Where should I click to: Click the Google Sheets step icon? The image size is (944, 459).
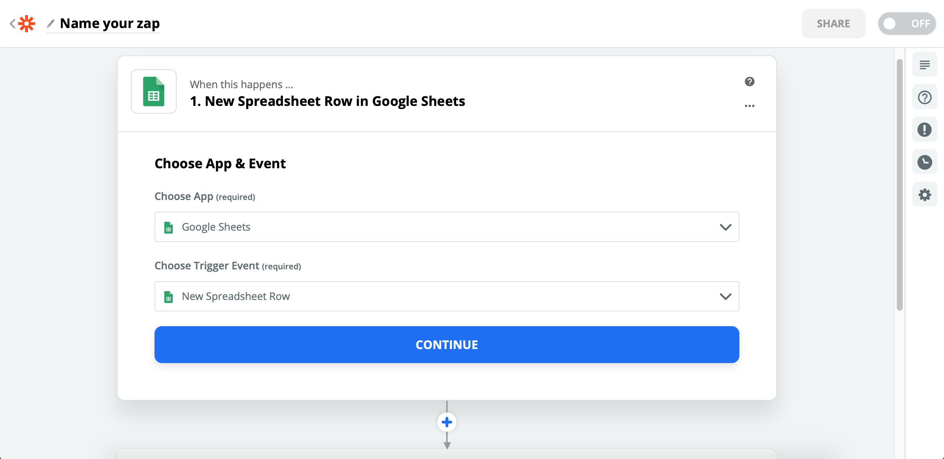154,92
